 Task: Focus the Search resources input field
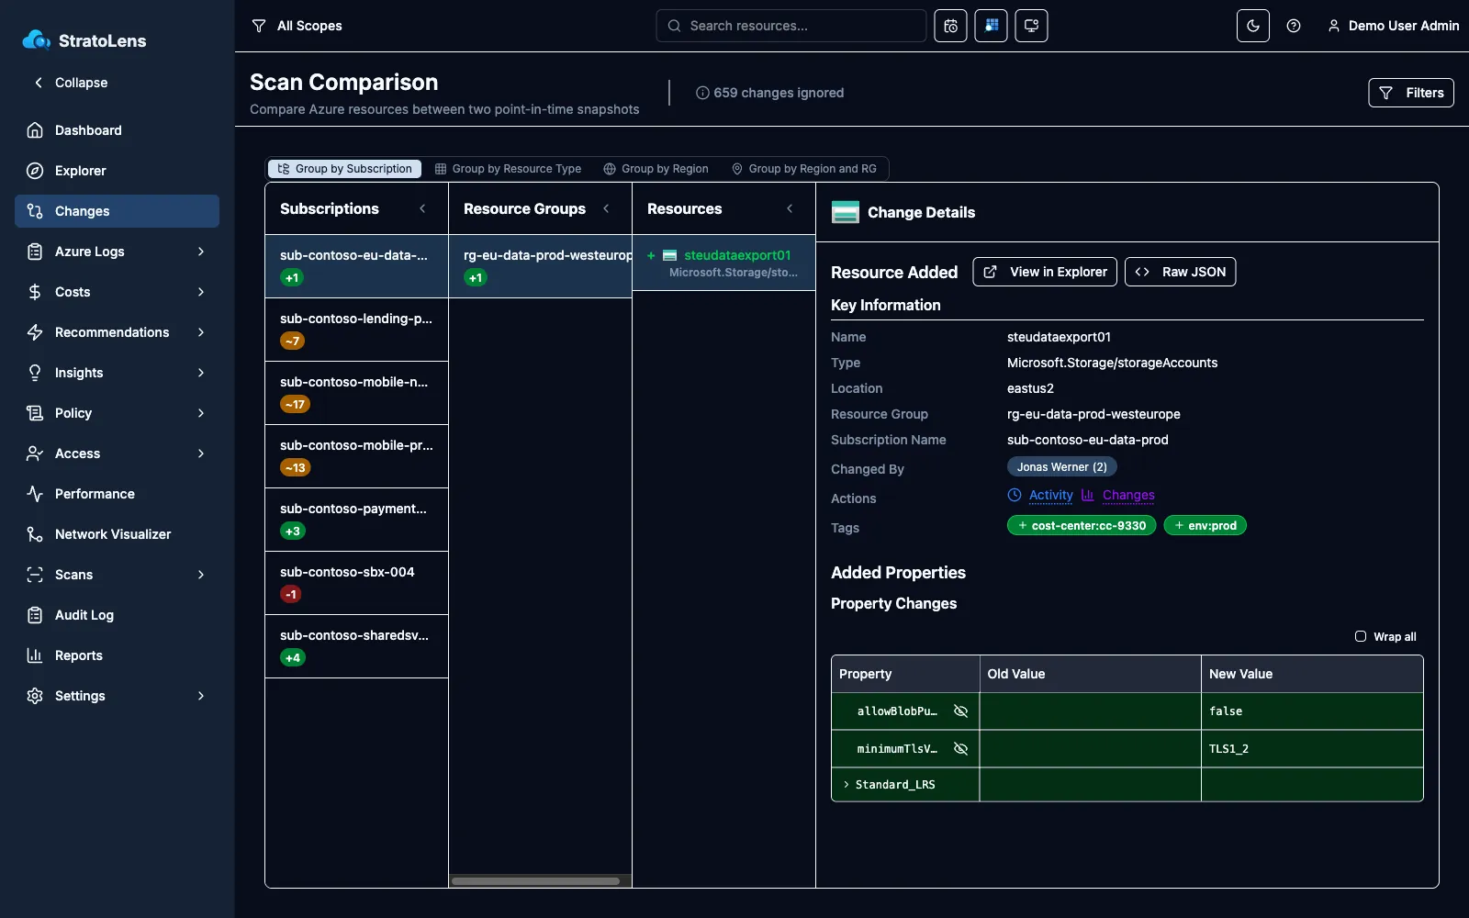[791, 26]
